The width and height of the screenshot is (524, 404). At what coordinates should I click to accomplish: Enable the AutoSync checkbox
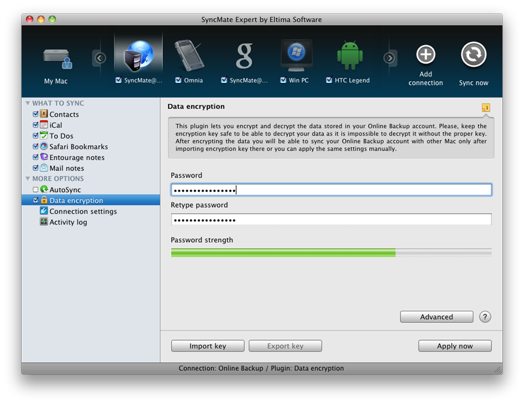(x=35, y=189)
